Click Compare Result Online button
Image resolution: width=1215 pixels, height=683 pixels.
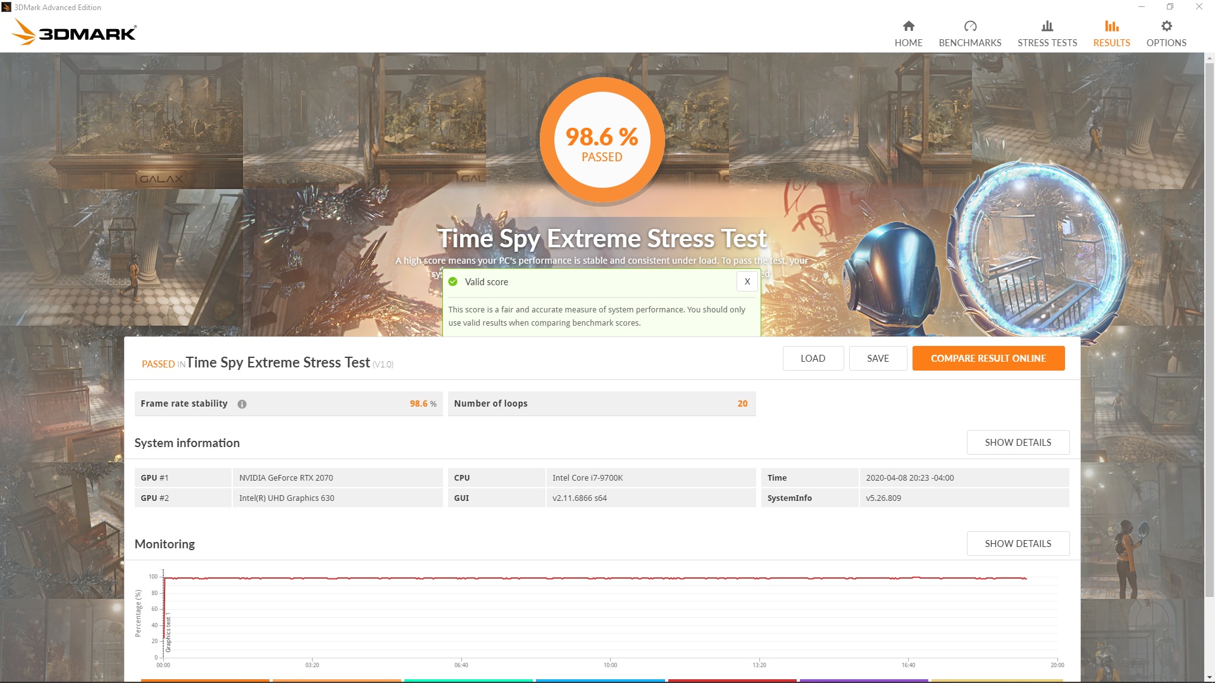(x=988, y=359)
